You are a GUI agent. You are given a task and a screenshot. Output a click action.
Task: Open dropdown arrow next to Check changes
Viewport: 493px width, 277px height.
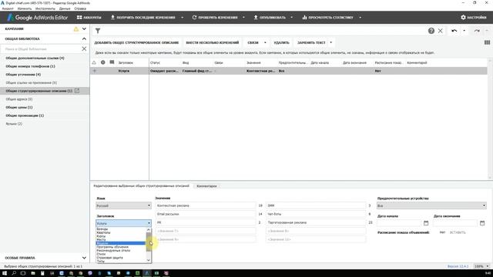pyautogui.click(x=243, y=18)
